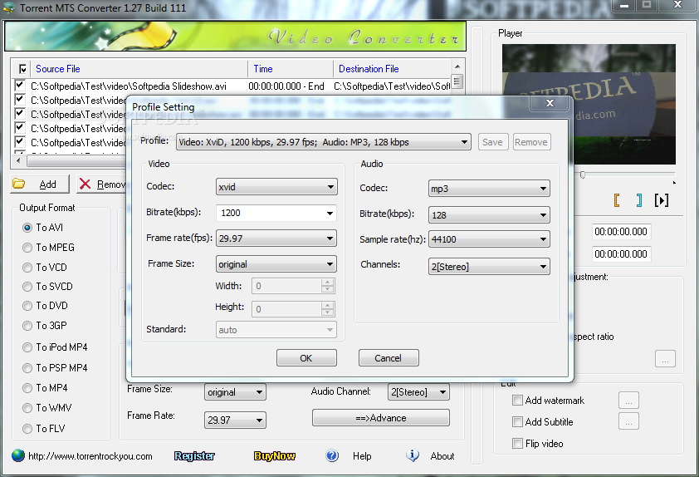This screenshot has width=699, height=477.
Task: Toggle the select-all checkbox in file list header
Action: pyautogui.click(x=22, y=69)
